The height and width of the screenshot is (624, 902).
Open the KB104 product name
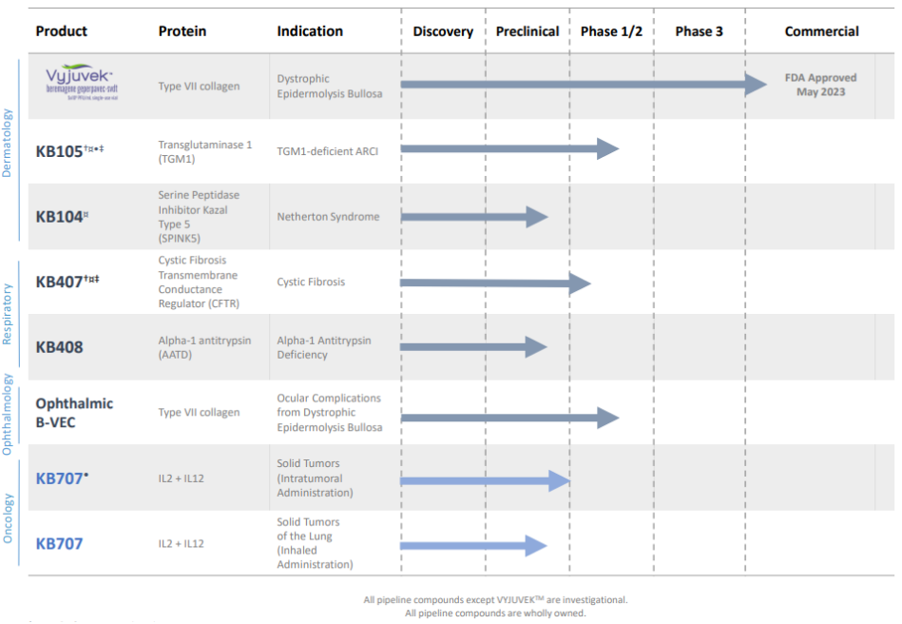tap(59, 217)
